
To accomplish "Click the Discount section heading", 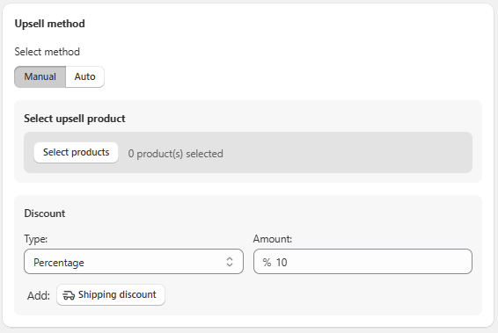I will tap(45, 214).
